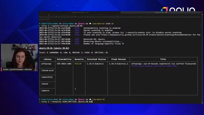Select the logsave library cell
Viewport: 204px width, 115px height.
pos(45,90)
